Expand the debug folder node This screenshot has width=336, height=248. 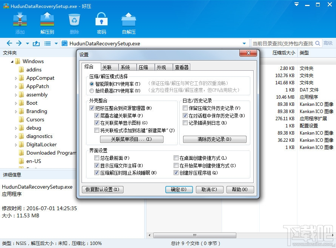(16, 128)
